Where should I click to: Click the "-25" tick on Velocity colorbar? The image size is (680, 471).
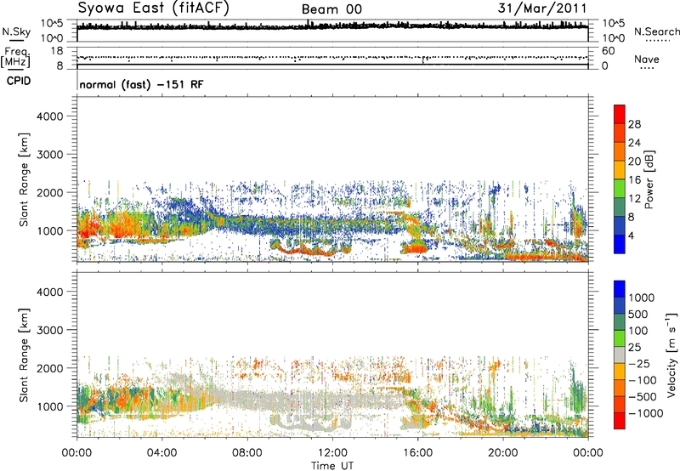tap(640, 363)
